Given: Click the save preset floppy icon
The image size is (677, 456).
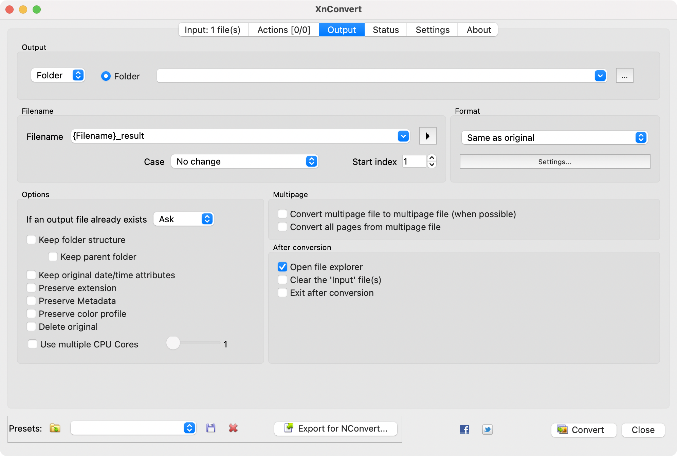Looking at the screenshot, I should click(211, 428).
